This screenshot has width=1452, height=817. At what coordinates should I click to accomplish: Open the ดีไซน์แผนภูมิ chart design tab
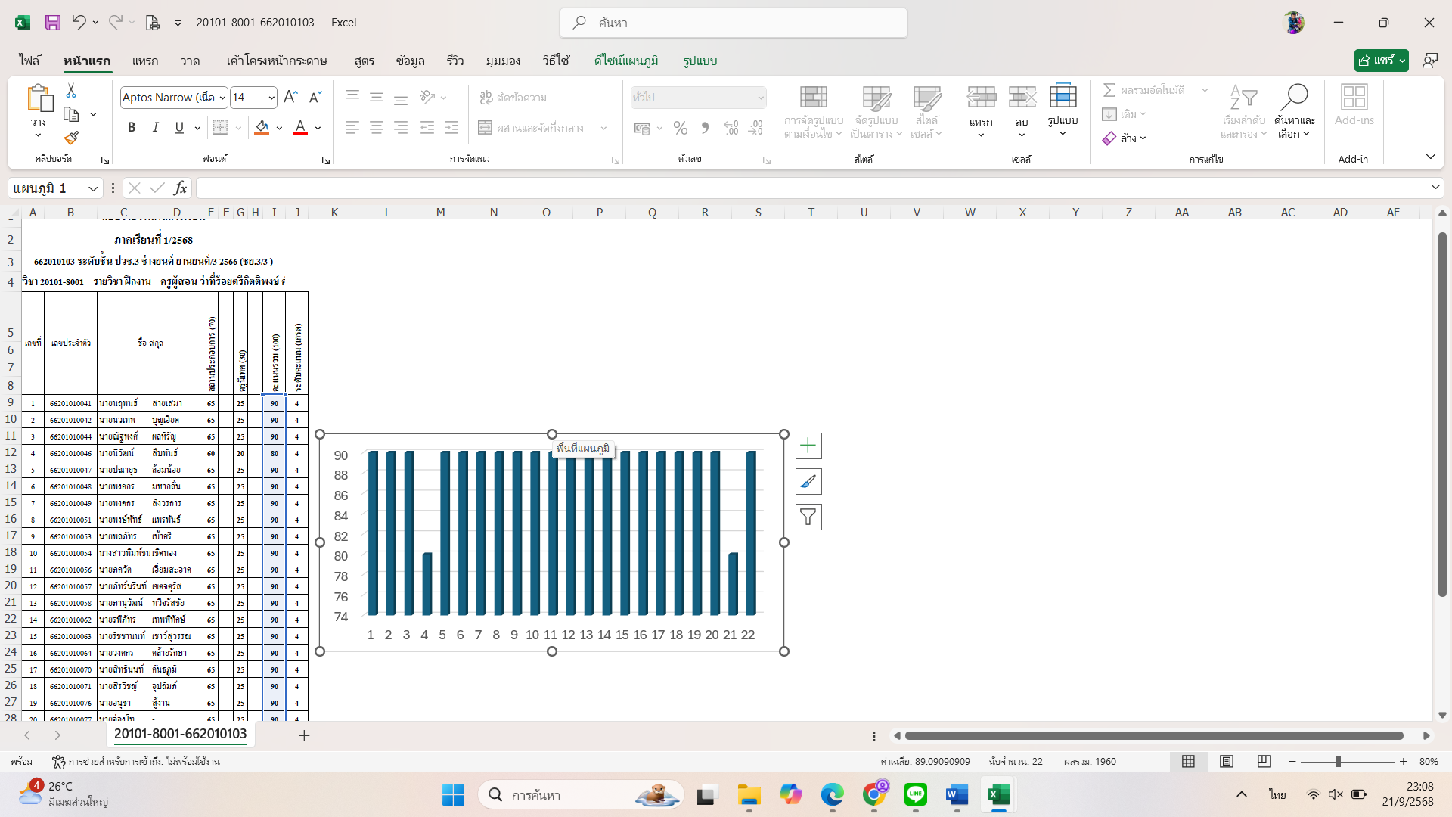(625, 61)
